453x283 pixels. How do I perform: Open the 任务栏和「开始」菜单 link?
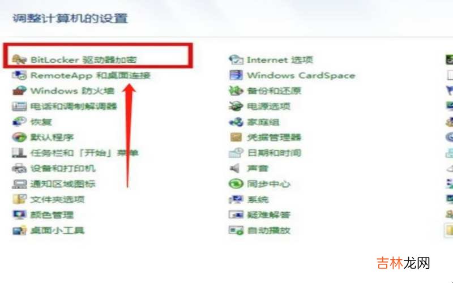tap(84, 153)
